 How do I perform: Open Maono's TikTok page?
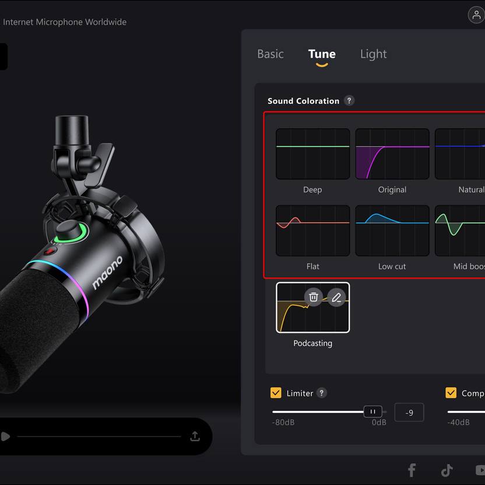447,470
